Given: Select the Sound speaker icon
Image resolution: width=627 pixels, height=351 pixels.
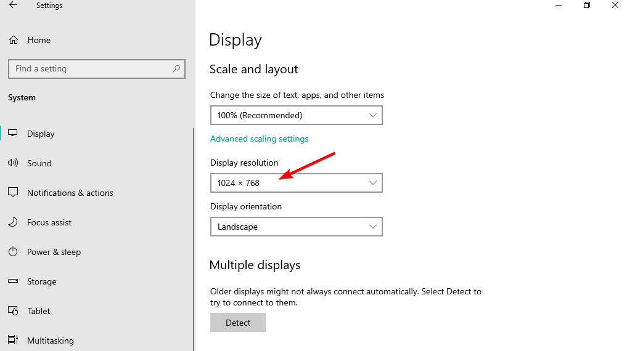Looking at the screenshot, I should [13, 163].
